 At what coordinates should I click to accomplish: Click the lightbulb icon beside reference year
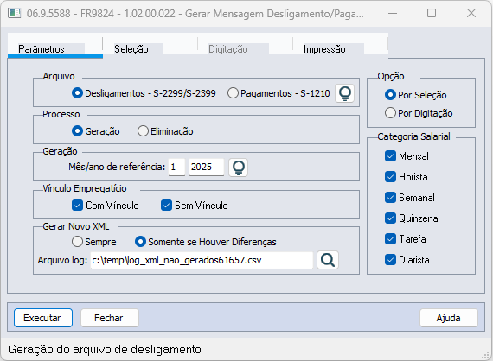239,168
